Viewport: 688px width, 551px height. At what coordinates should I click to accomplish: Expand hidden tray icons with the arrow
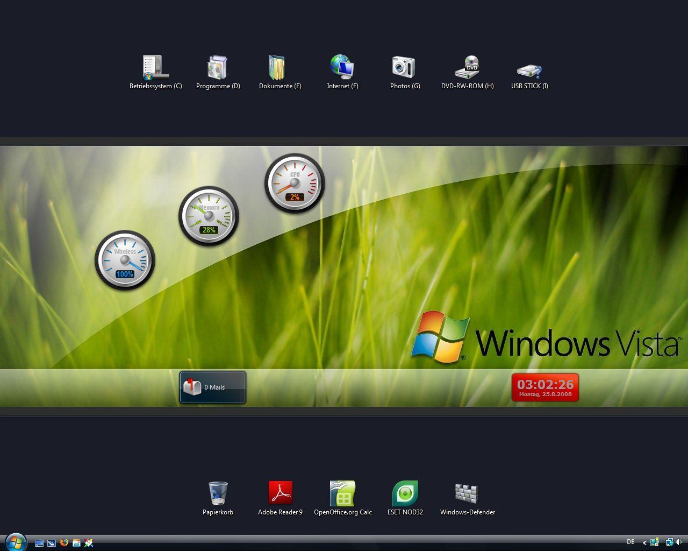645,542
